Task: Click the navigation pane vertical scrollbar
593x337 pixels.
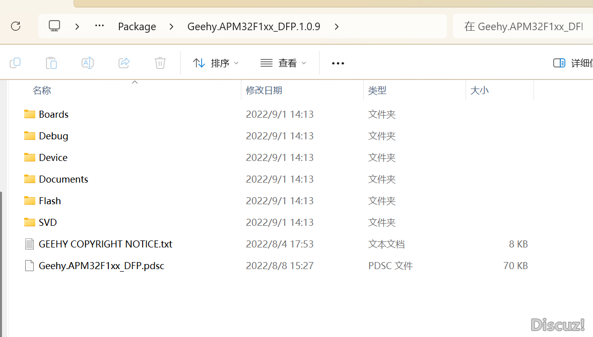Action: pos(1,264)
